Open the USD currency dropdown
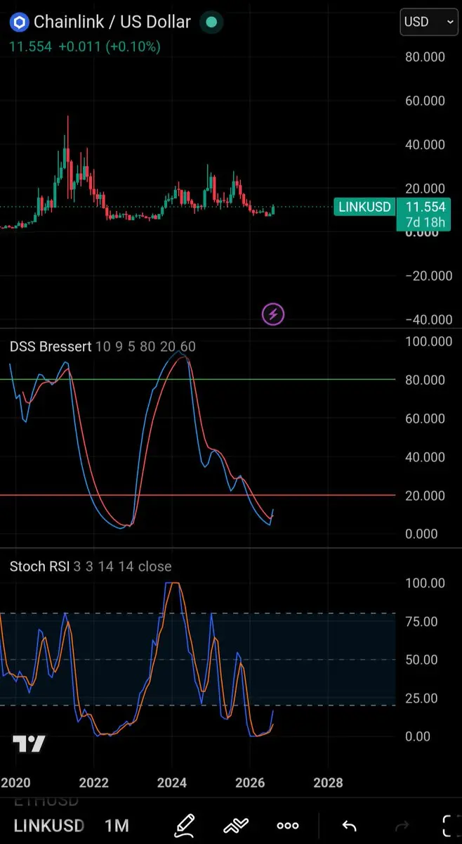This screenshot has width=462, height=844. coord(430,22)
